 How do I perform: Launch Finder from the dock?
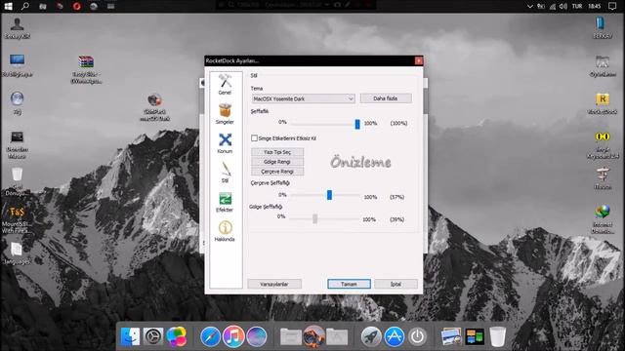coord(130,336)
